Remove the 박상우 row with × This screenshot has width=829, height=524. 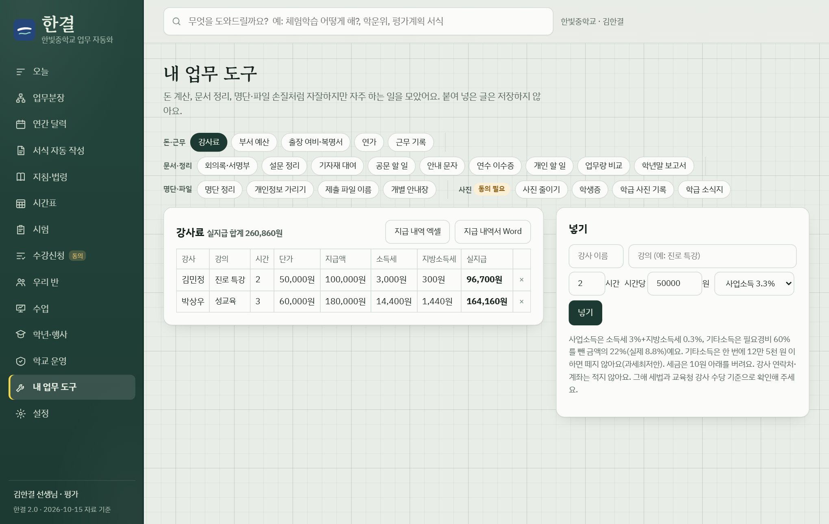click(521, 302)
